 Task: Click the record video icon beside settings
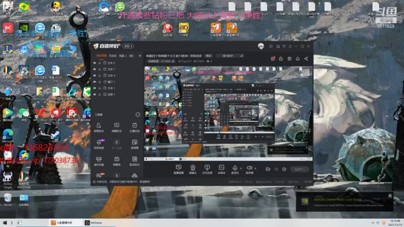pos(268,169)
